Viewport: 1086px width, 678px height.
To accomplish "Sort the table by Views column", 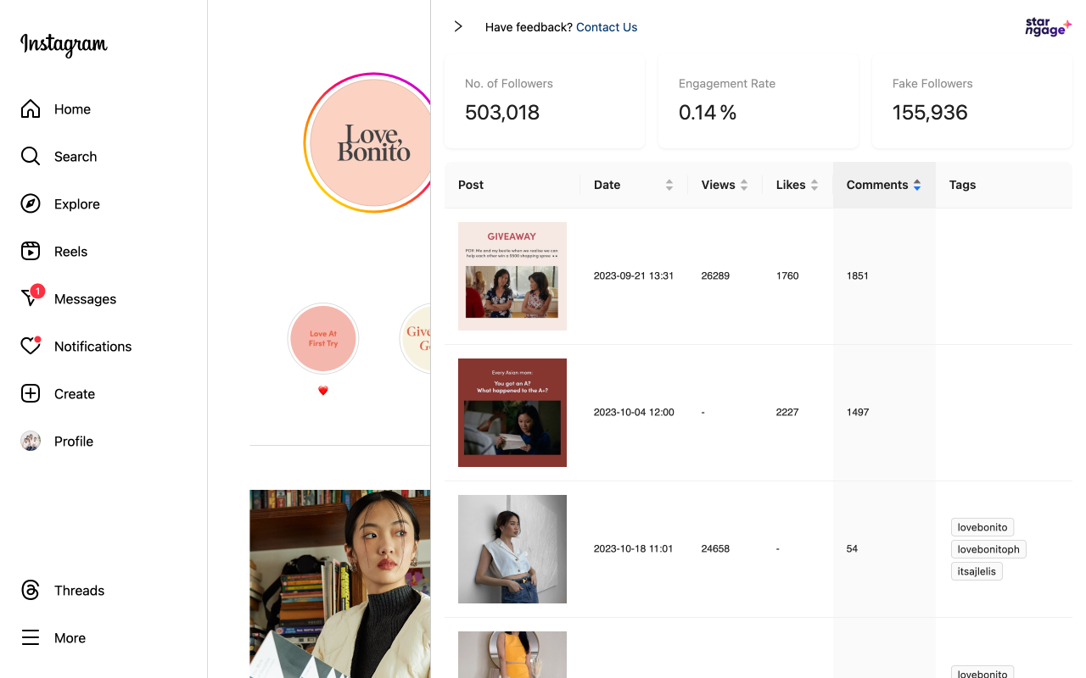I will pos(745,184).
